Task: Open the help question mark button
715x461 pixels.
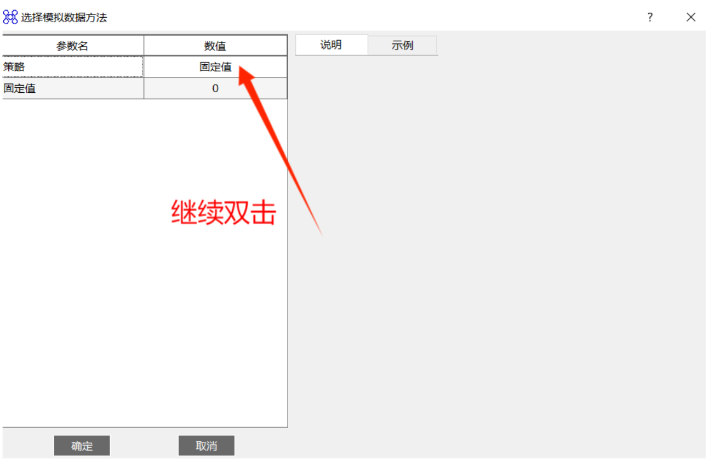Action: click(x=649, y=17)
